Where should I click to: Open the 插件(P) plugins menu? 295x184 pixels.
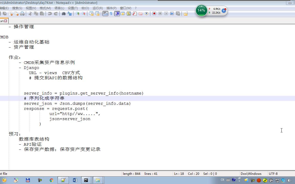point(111,8)
